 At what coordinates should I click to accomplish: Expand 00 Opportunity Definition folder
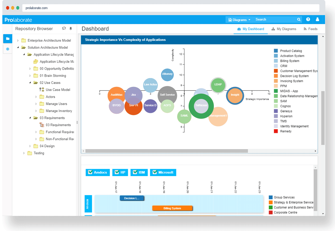click(30, 69)
